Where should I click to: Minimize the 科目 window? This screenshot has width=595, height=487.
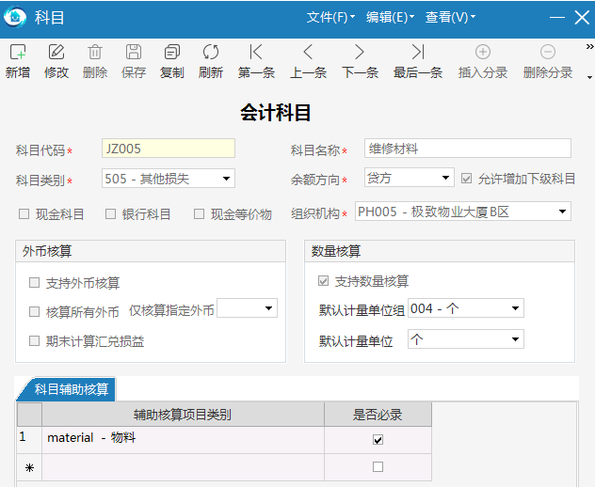coord(557,18)
